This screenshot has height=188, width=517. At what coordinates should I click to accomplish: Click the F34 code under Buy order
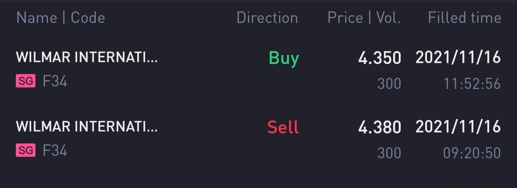tap(55, 81)
